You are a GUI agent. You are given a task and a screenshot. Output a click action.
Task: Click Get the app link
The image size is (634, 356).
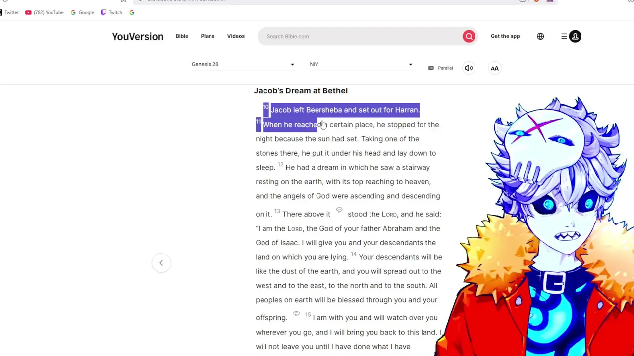click(505, 36)
